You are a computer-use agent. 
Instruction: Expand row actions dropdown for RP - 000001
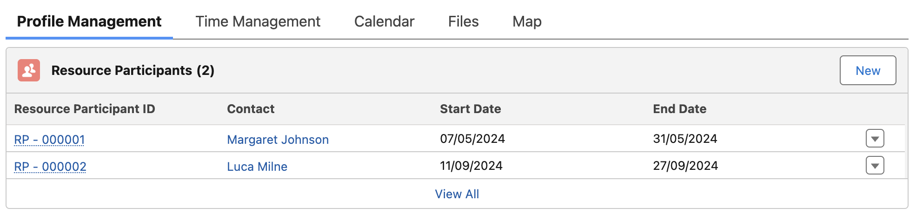(x=875, y=139)
